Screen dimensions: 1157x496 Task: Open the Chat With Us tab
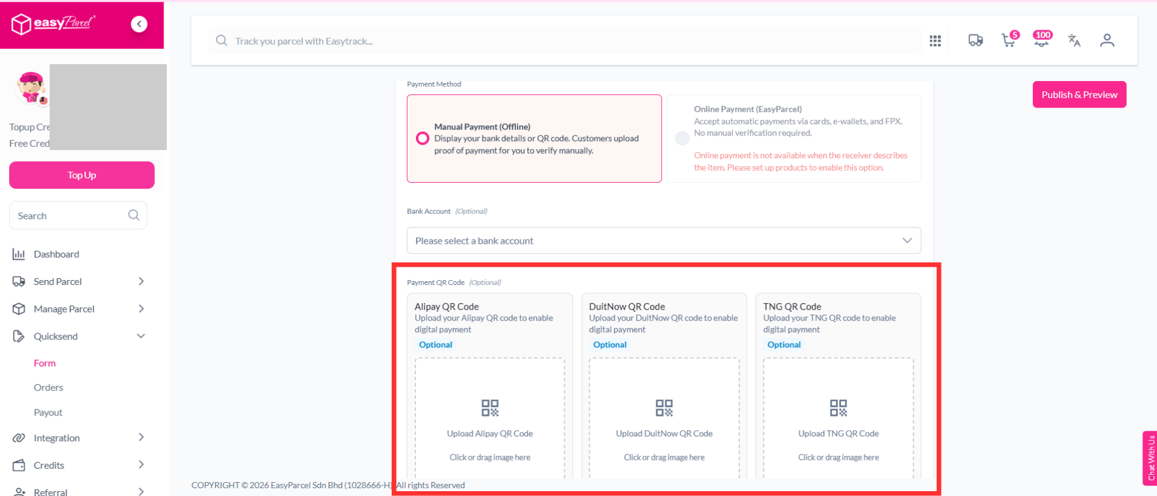click(1150, 458)
